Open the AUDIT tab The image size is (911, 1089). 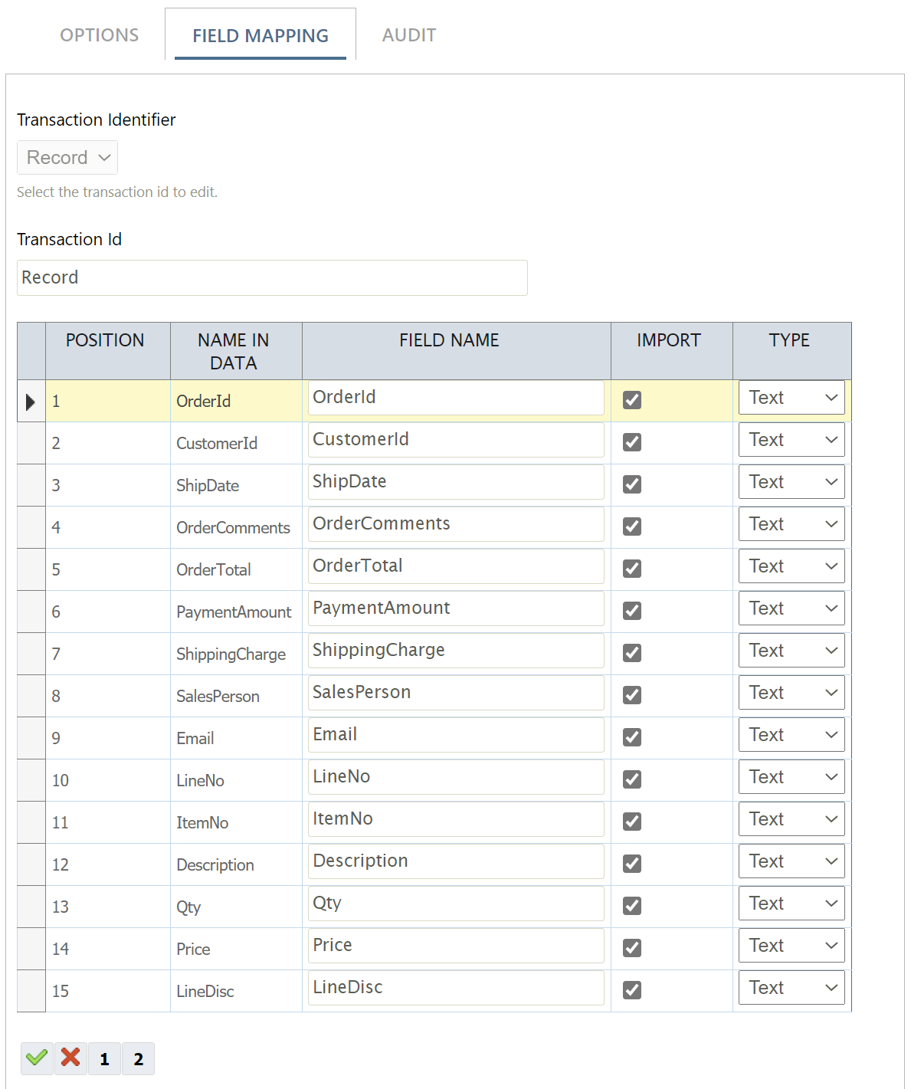click(409, 34)
